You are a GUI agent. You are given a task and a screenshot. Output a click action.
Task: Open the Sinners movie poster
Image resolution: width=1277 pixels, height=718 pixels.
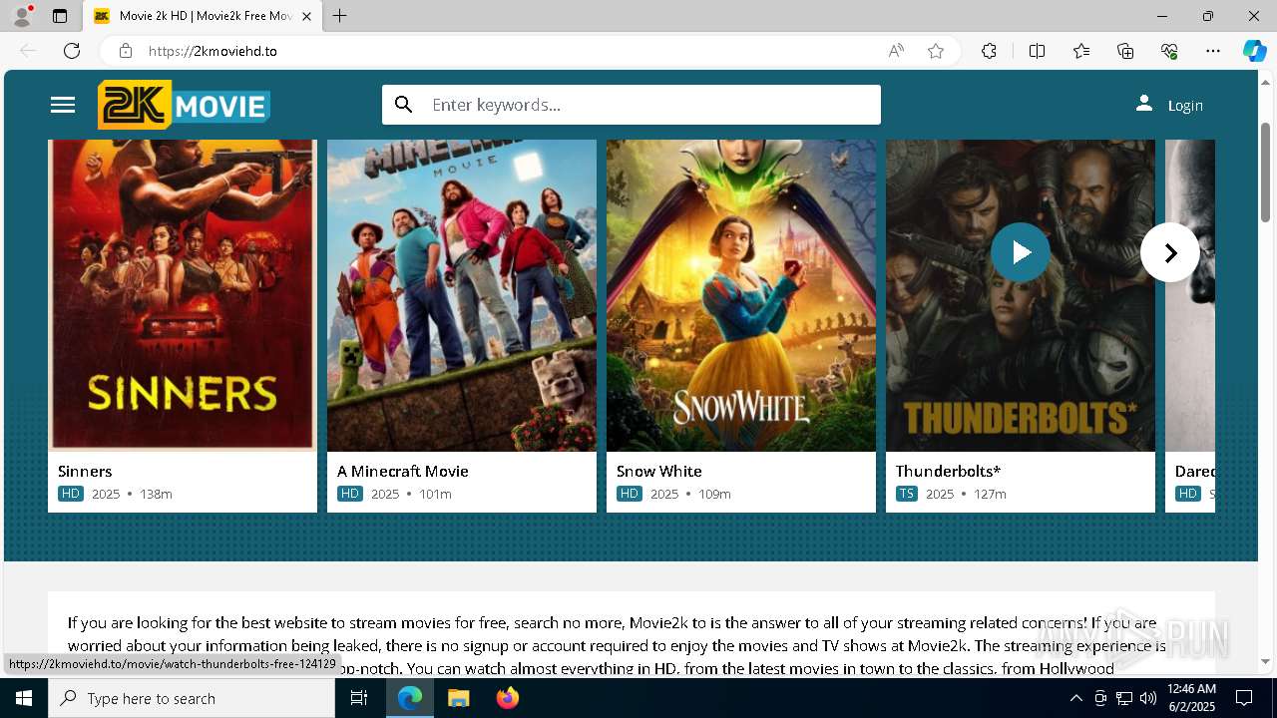183,295
